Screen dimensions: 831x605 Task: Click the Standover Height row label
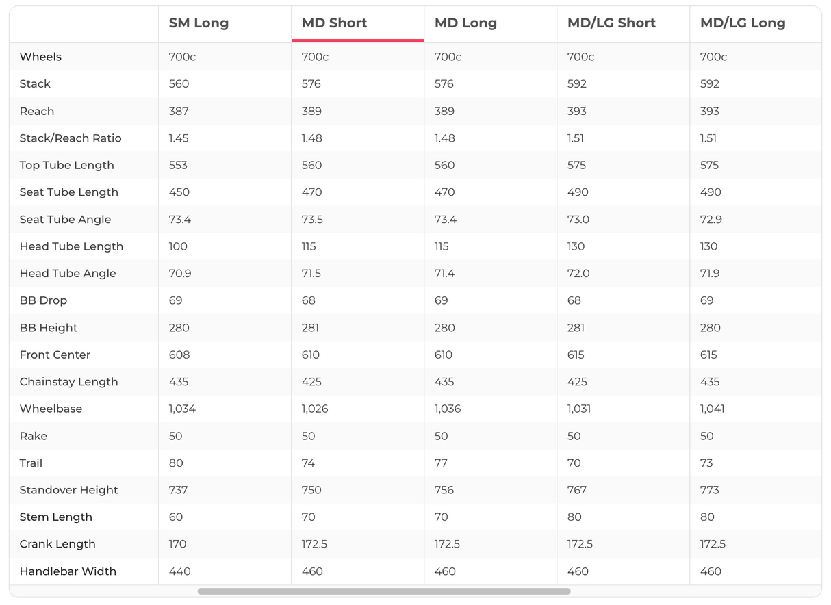pyautogui.click(x=68, y=490)
